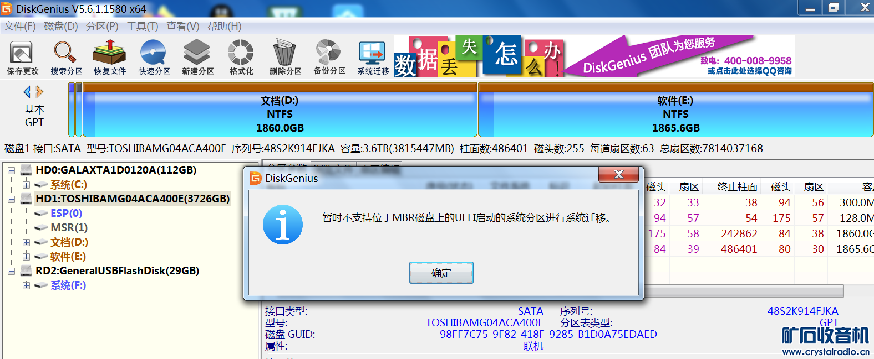Expand the 系统(C:) partition node
This screenshot has width=874, height=359.
coord(26,185)
